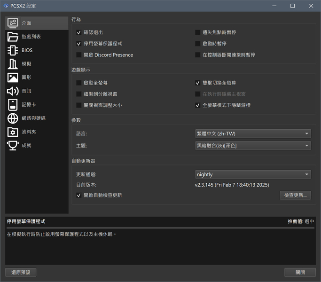Image resolution: width=321 pixels, height=282 pixels.
Task: Click the 檢查更新... button
Action: pyautogui.click(x=295, y=195)
